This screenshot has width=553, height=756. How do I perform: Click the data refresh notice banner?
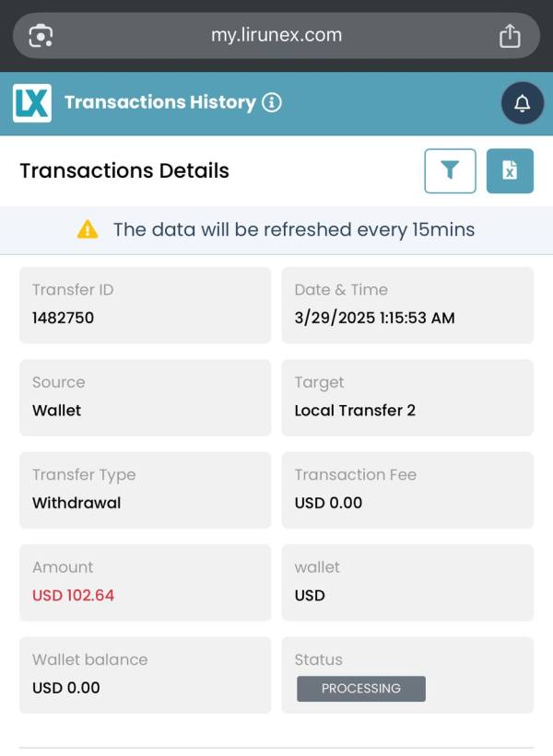276,229
